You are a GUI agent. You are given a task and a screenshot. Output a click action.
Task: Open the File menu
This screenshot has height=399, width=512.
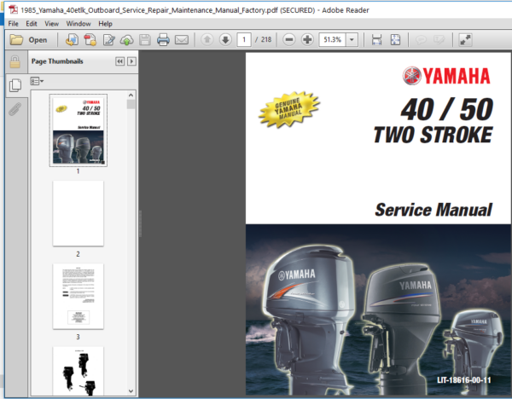click(13, 24)
